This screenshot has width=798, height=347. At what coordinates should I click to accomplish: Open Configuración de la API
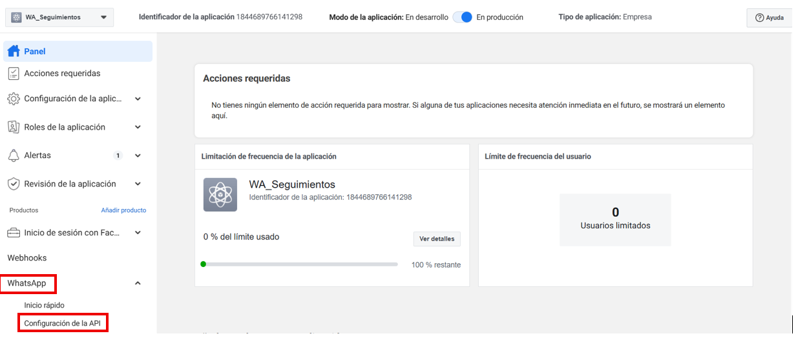[x=62, y=323]
